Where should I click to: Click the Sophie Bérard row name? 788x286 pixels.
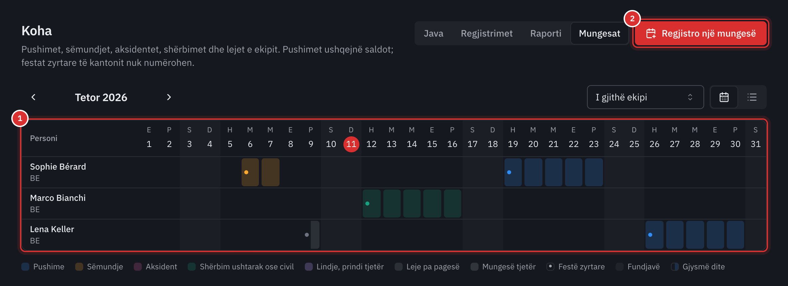(58, 167)
